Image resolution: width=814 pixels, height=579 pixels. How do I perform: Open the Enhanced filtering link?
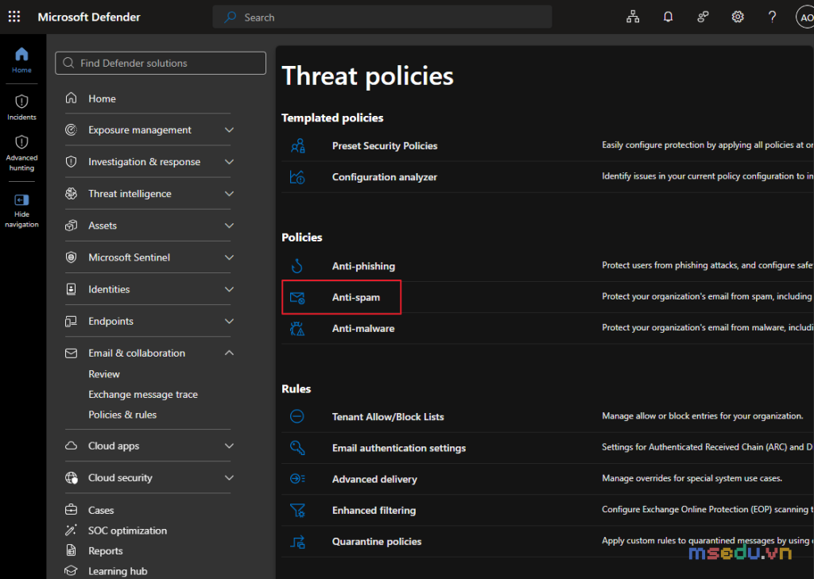[x=374, y=510]
